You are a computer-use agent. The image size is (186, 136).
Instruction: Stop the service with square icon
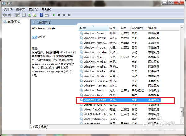(59, 15)
